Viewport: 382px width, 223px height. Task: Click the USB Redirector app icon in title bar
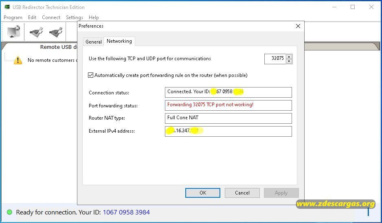point(7,7)
